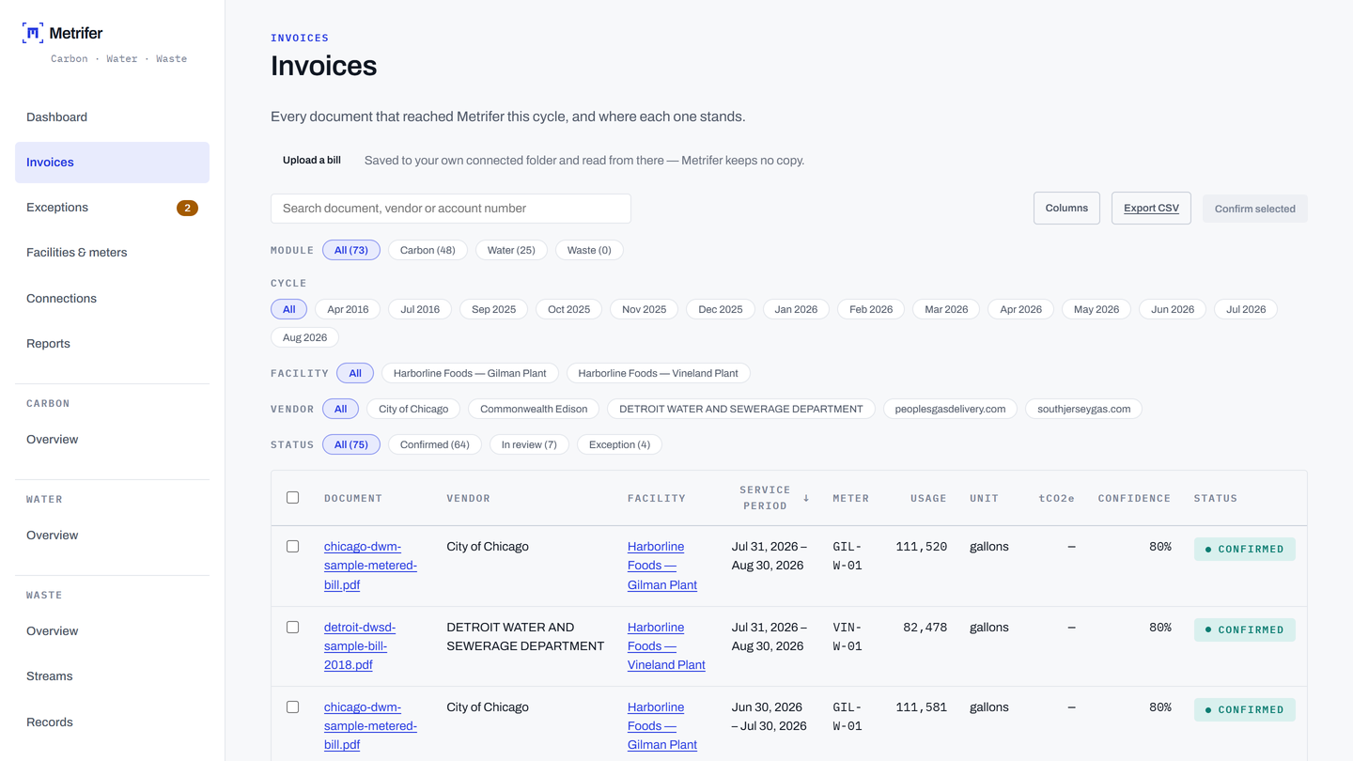Open Dashboard in the sidebar

click(x=112, y=117)
